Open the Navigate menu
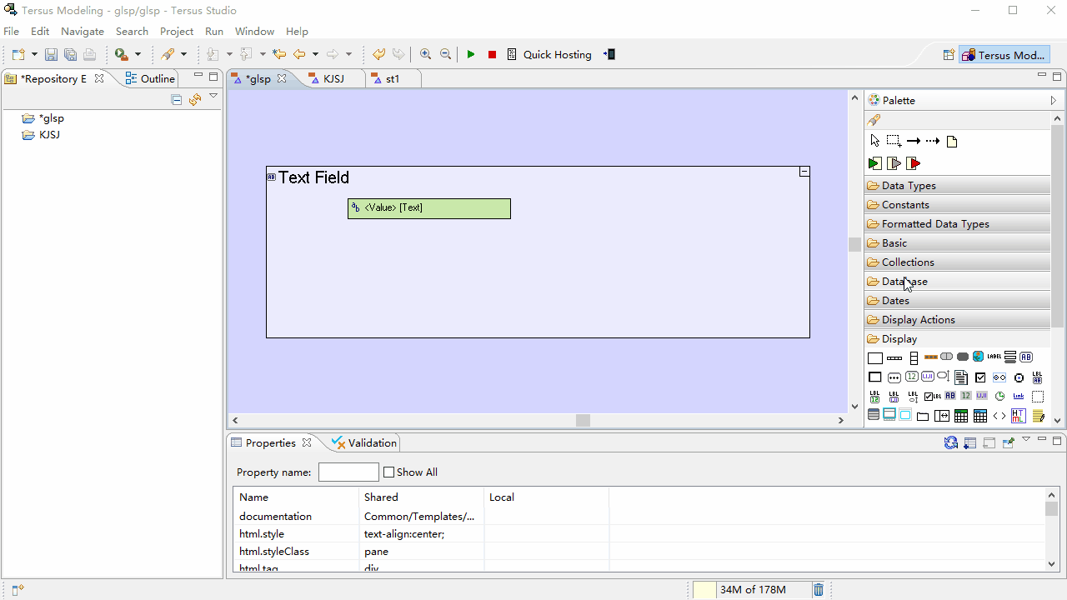The height and width of the screenshot is (600, 1067). coord(83,31)
